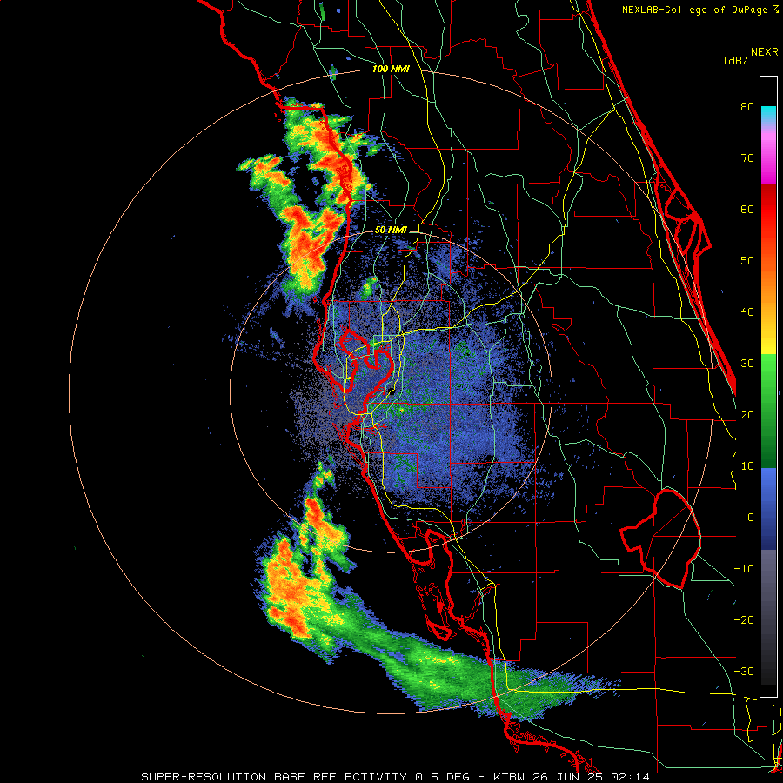
Task: Click the 30 value on the dBZ scale
Action: (747, 363)
